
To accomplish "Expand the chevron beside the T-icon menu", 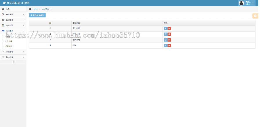I will click(24, 57).
